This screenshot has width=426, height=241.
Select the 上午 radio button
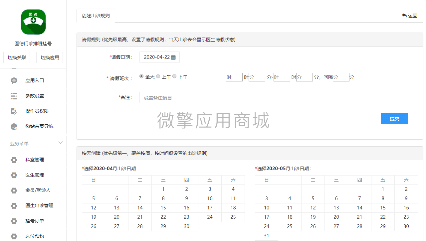[x=158, y=76]
